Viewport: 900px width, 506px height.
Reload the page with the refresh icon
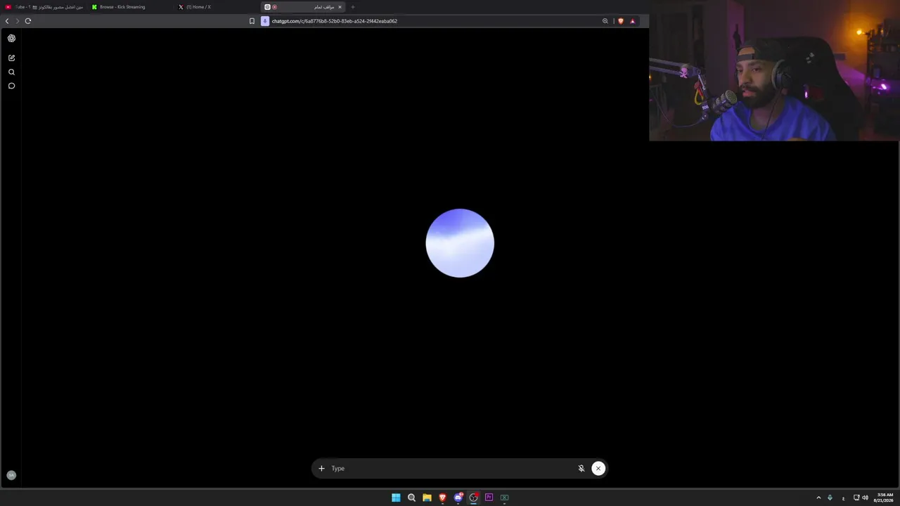(x=28, y=21)
